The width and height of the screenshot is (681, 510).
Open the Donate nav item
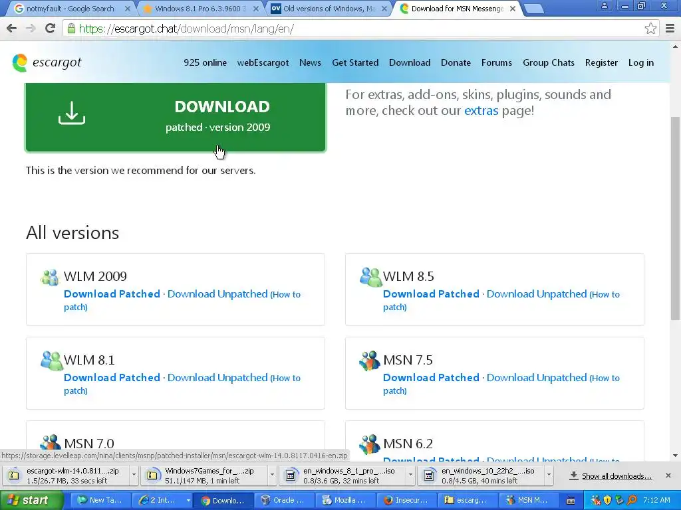(x=456, y=62)
